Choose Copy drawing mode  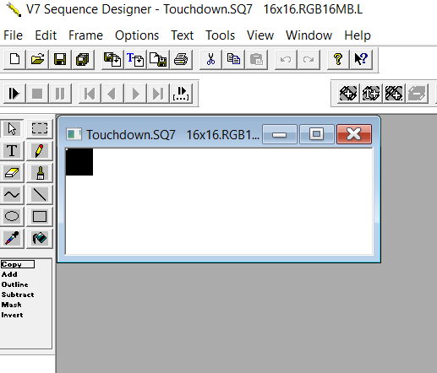pyautogui.click(x=18, y=264)
